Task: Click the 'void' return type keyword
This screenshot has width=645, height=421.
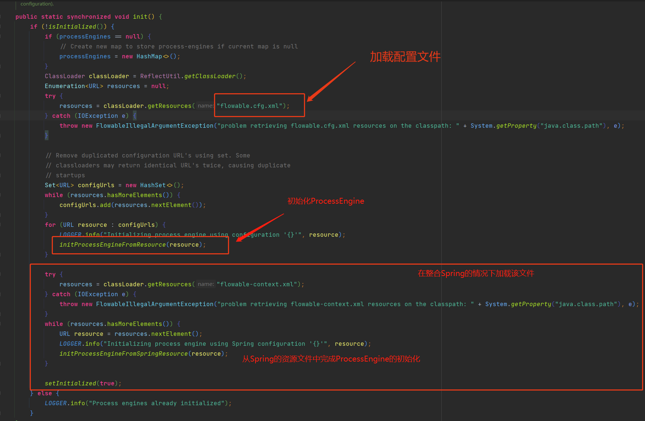Action: (122, 17)
